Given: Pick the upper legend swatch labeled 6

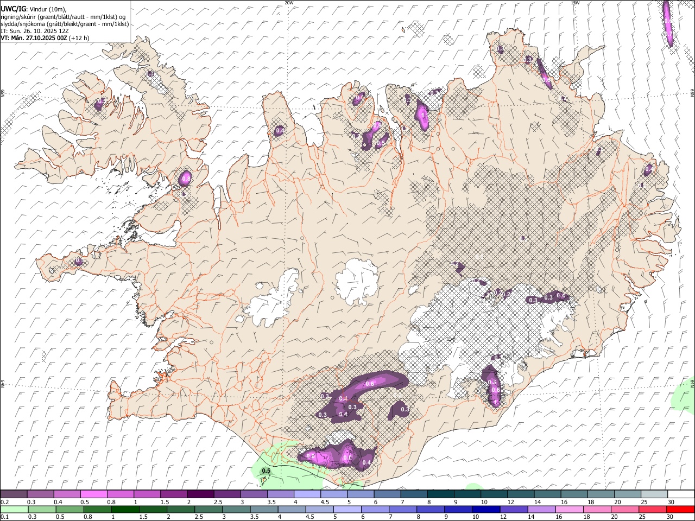Looking at the screenshot, I should (387, 494).
